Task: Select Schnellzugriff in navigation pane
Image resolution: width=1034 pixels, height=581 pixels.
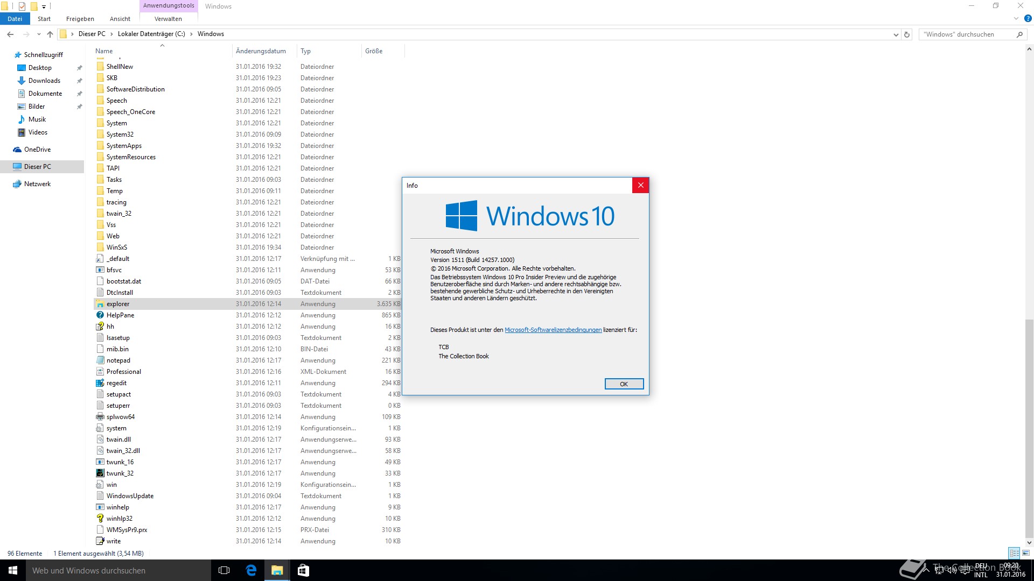Action: pyautogui.click(x=44, y=55)
